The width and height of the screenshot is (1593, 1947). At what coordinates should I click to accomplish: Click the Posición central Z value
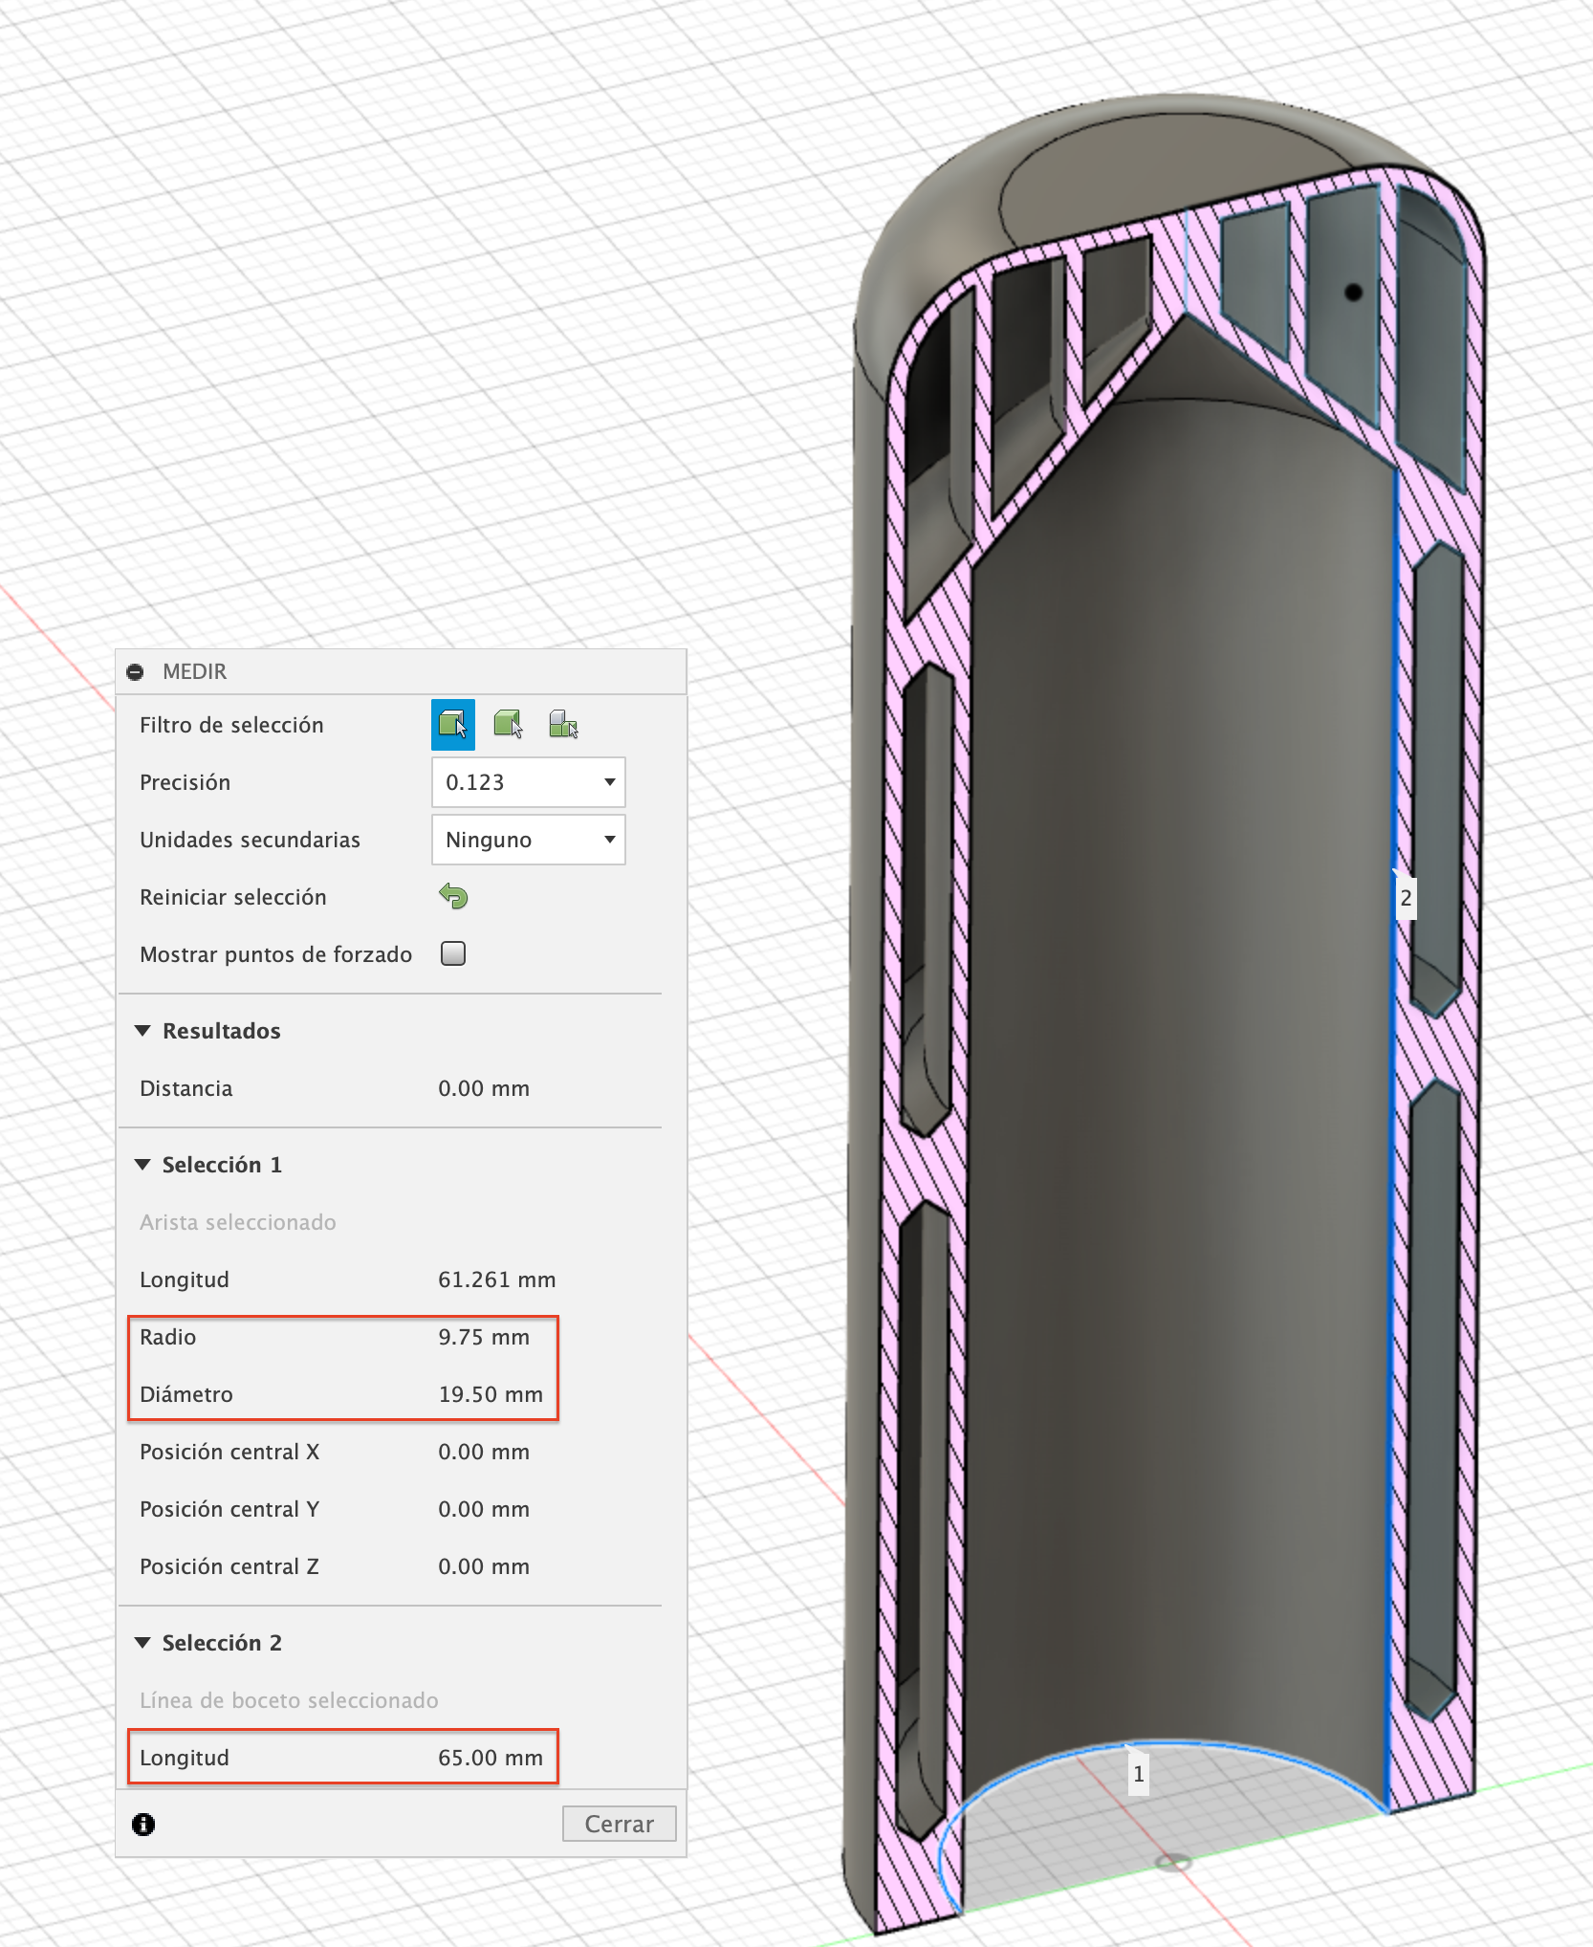tap(484, 1566)
